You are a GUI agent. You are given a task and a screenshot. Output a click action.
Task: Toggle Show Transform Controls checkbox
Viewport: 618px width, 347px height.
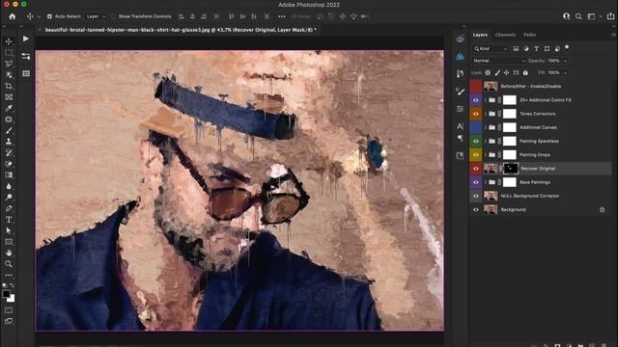pos(114,16)
